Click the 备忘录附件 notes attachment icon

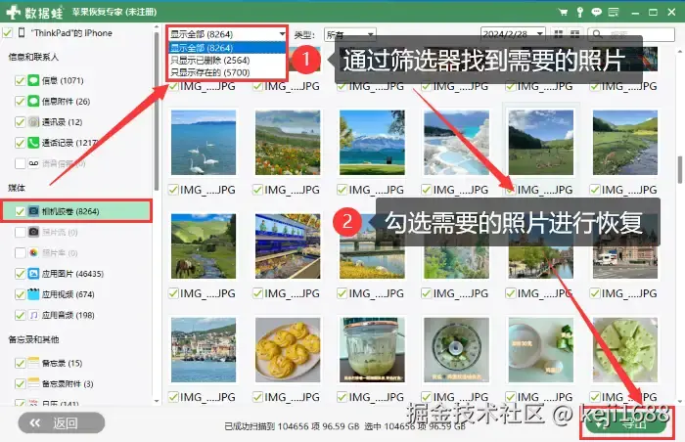[33, 383]
